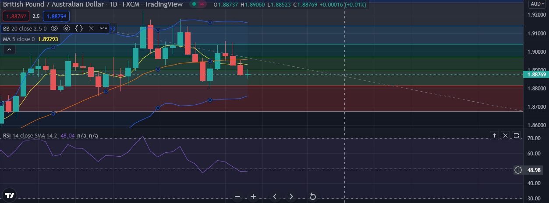Remove the BB indicator with the X icon

tap(91, 28)
